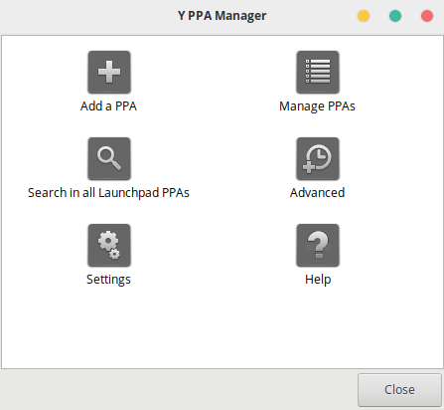Image resolution: width=444 pixels, height=410 pixels.
Task: Open the Settings gears icon
Action: click(109, 245)
